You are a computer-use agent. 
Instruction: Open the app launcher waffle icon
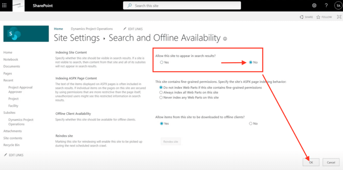(x=4, y=6)
